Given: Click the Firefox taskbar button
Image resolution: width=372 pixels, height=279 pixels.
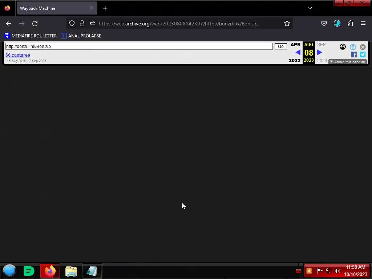Looking at the screenshot, I should (50, 271).
